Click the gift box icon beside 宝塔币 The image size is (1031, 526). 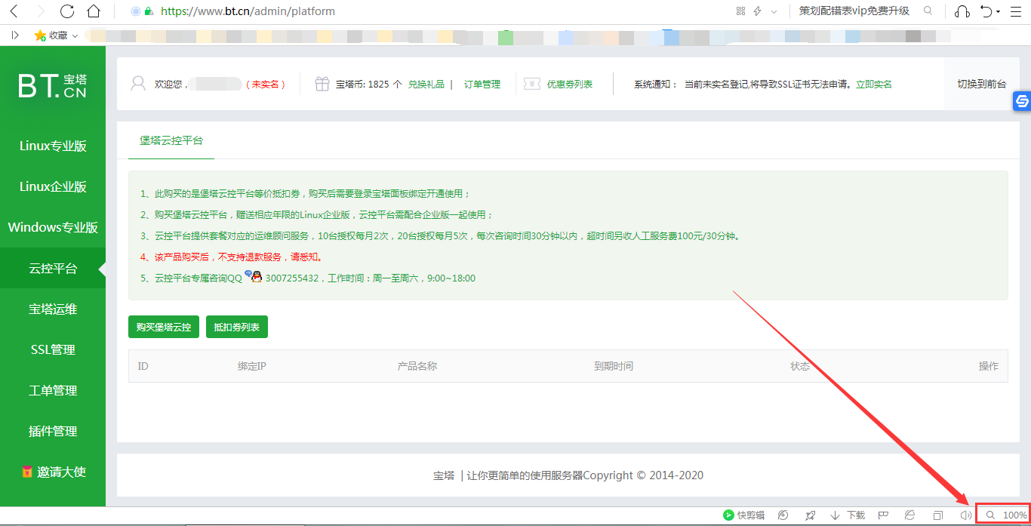coord(322,84)
